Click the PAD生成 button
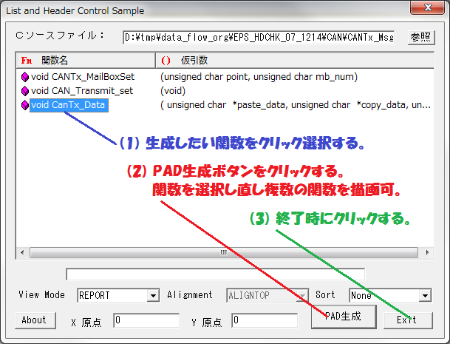Viewport: 450px width, 344px height. 344,317
